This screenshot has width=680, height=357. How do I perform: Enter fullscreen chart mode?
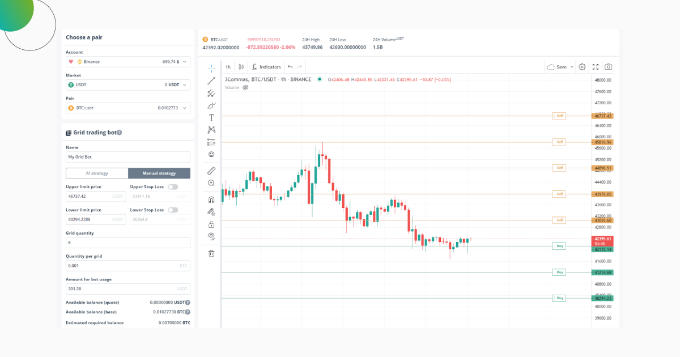[x=596, y=67]
